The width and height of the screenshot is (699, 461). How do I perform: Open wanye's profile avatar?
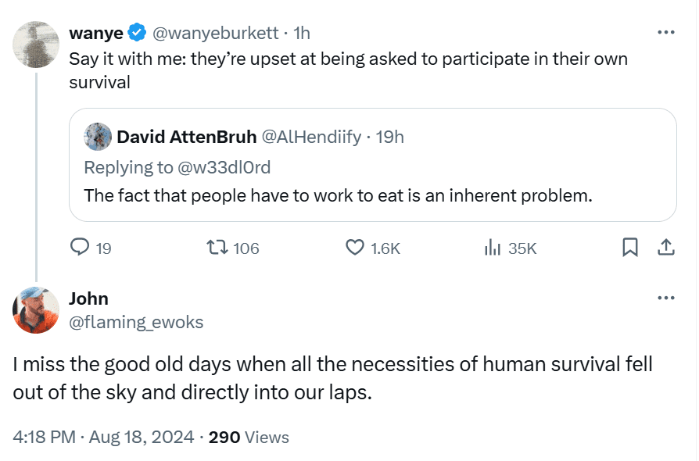click(x=36, y=45)
